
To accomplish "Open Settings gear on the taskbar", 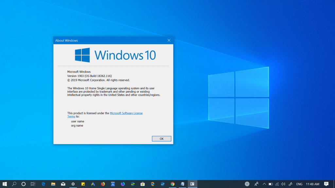I will (x=73, y=184).
